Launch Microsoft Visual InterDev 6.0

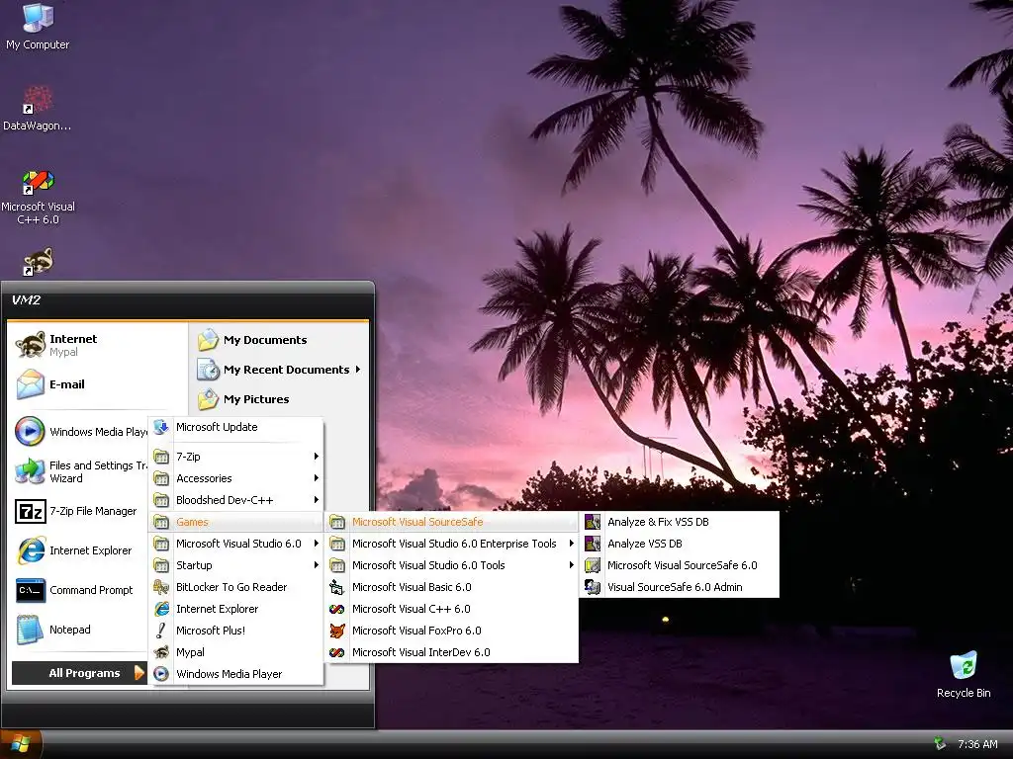pyautogui.click(x=451, y=652)
